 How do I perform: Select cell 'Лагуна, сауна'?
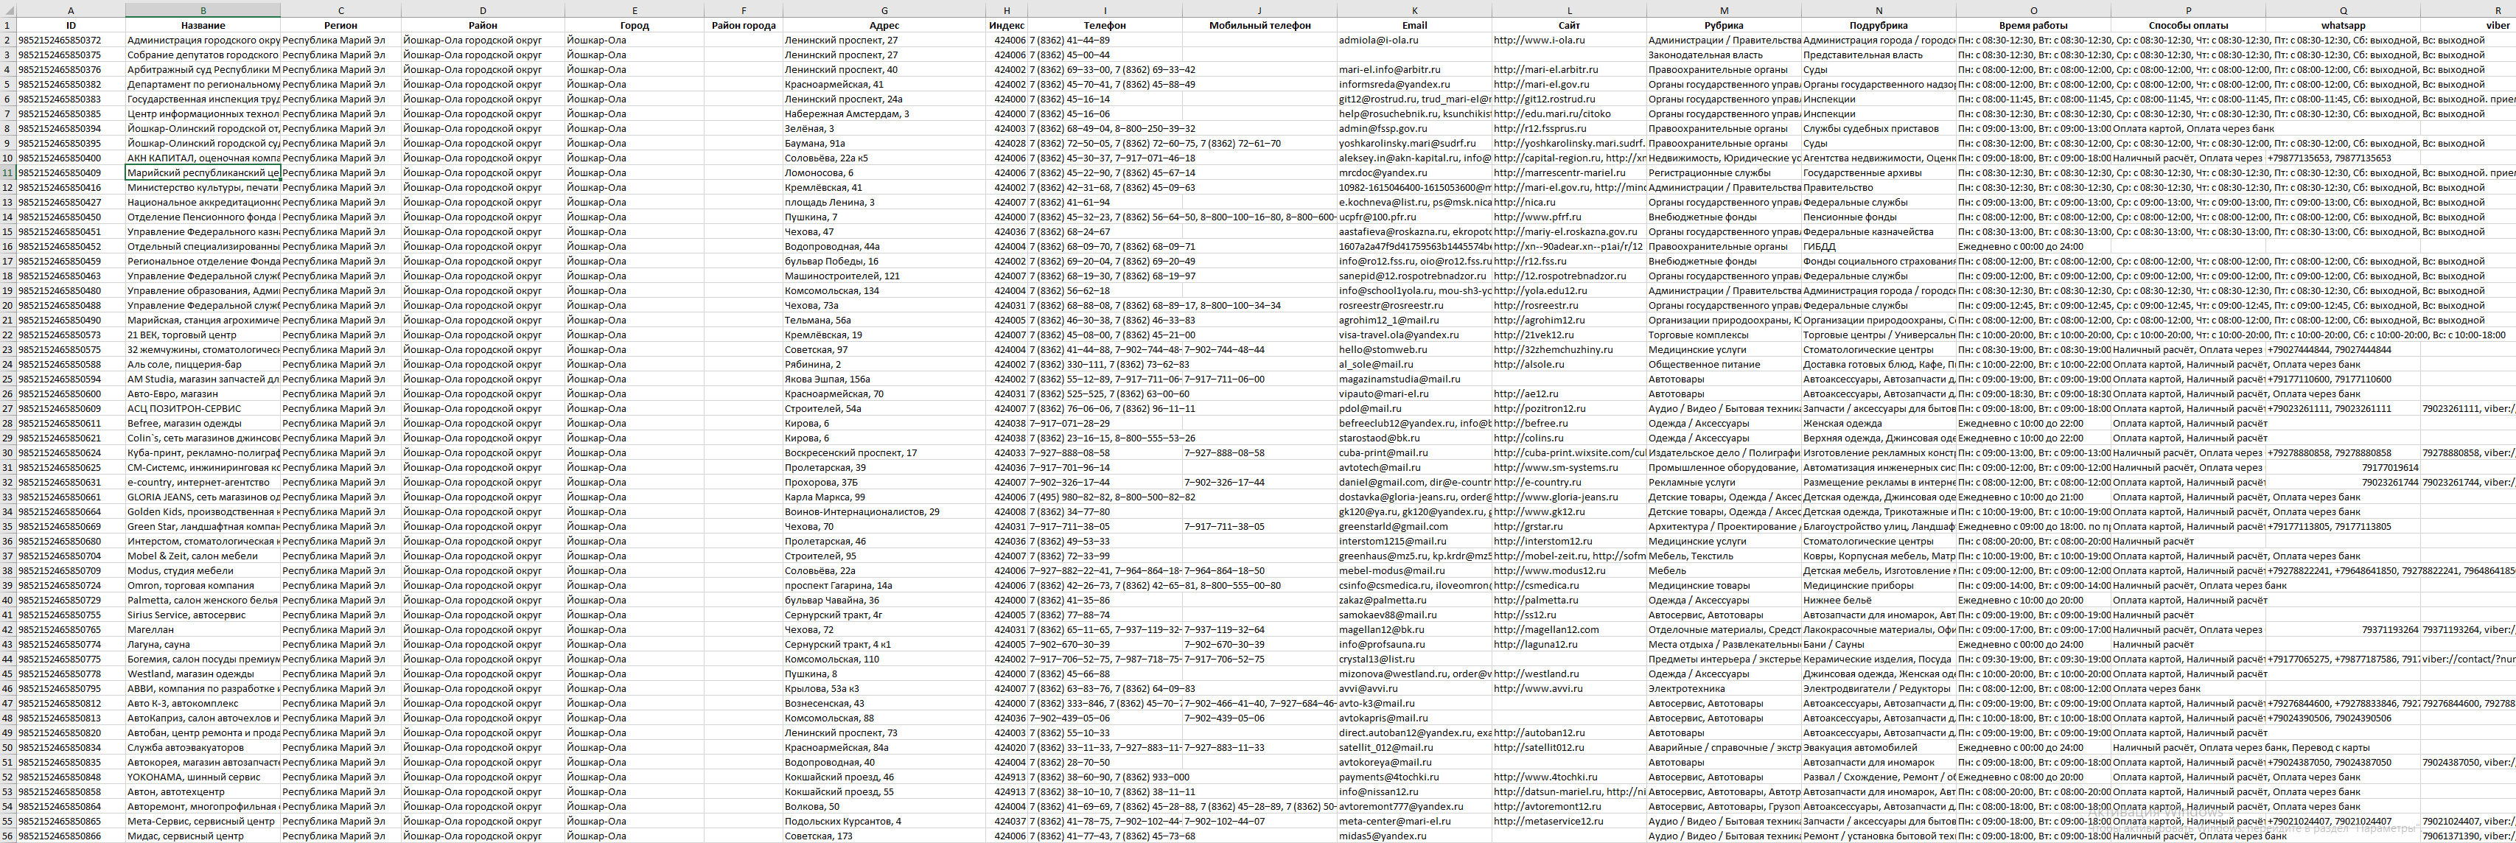203,645
